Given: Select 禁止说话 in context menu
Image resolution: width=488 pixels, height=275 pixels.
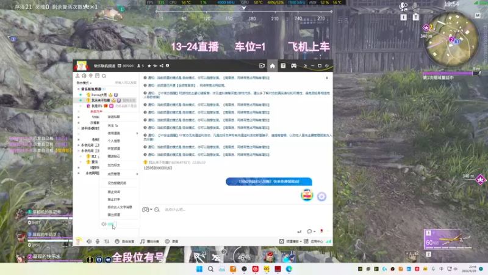Looking at the screenshot, I should coord(113,192).
